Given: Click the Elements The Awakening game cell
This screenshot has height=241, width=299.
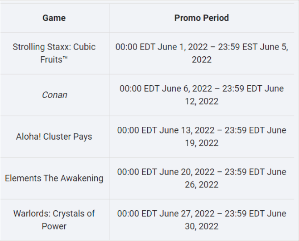Looking at the screenshot, I should pos(54,178).
